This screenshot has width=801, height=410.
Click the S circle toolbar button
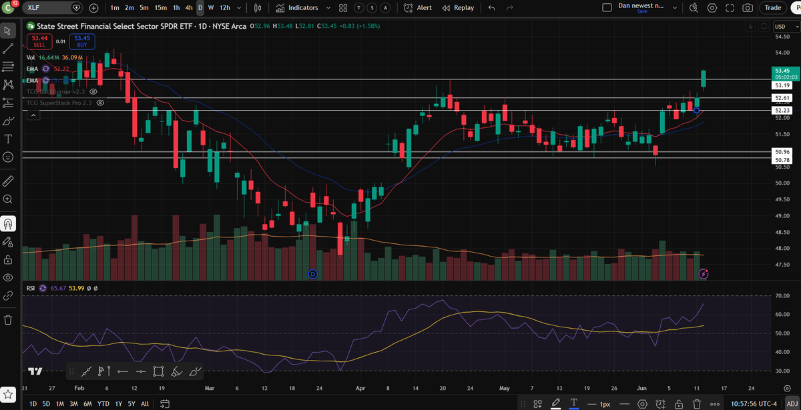pos(373,8)
